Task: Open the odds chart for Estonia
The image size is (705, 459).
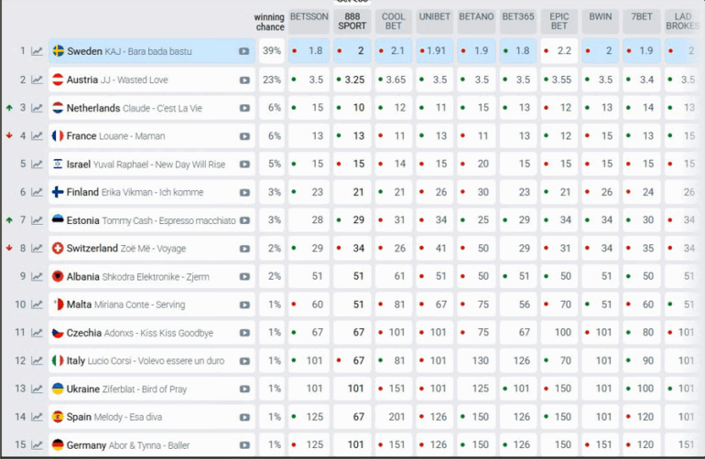Action: pyautogui.click(x=37, y=220)
